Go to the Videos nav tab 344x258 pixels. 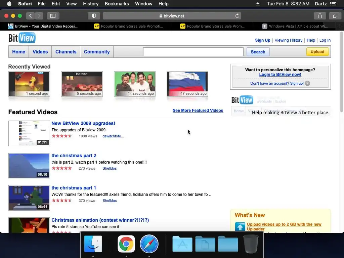tap(40, 52)
